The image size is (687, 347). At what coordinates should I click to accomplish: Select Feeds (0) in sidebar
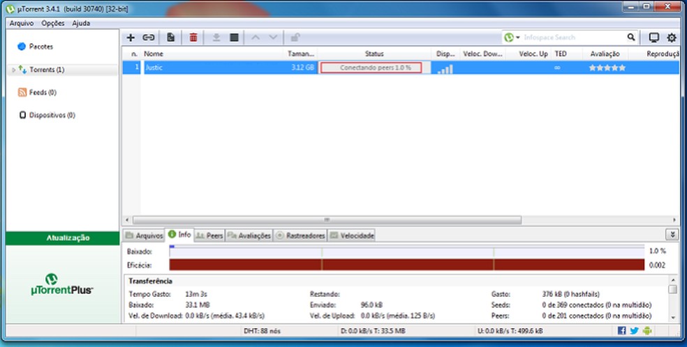tap(43, 92)
